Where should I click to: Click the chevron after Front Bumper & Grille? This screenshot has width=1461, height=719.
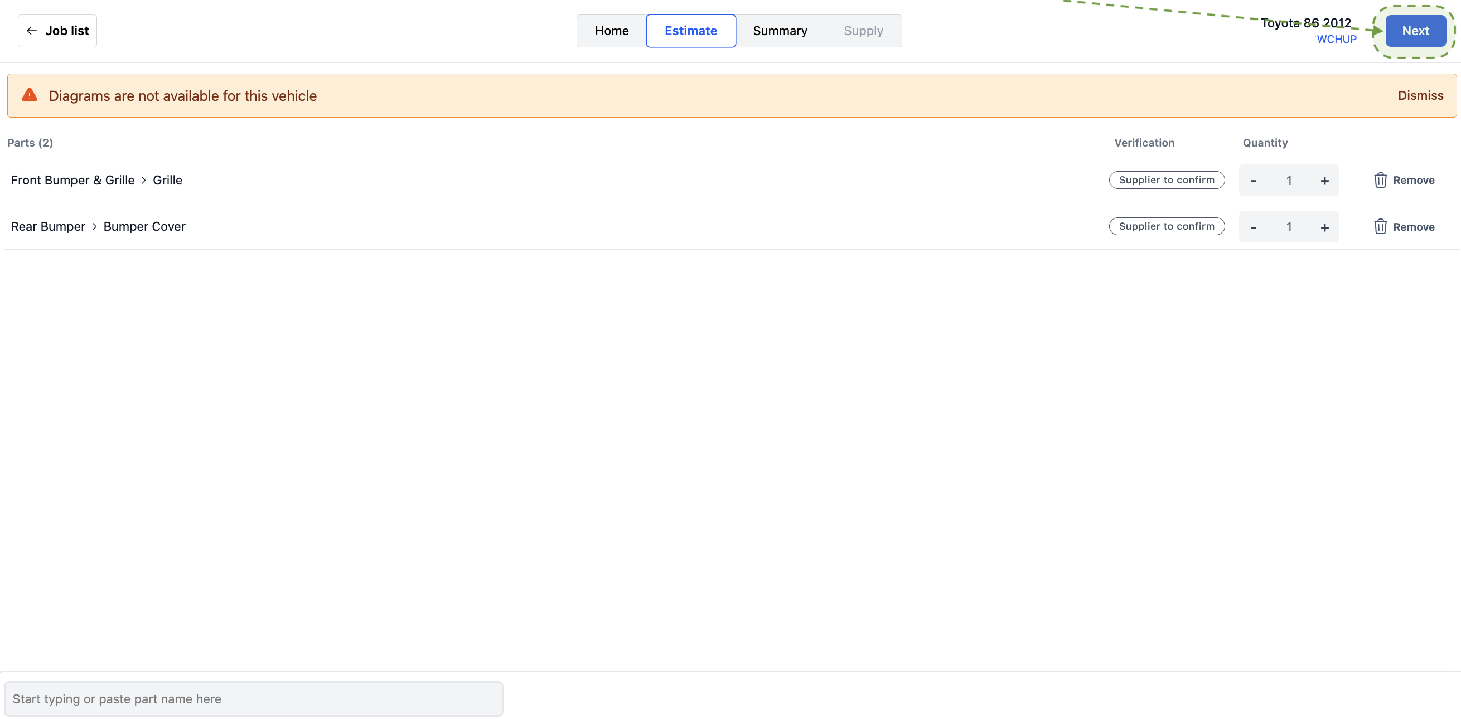tap(143, 181)
